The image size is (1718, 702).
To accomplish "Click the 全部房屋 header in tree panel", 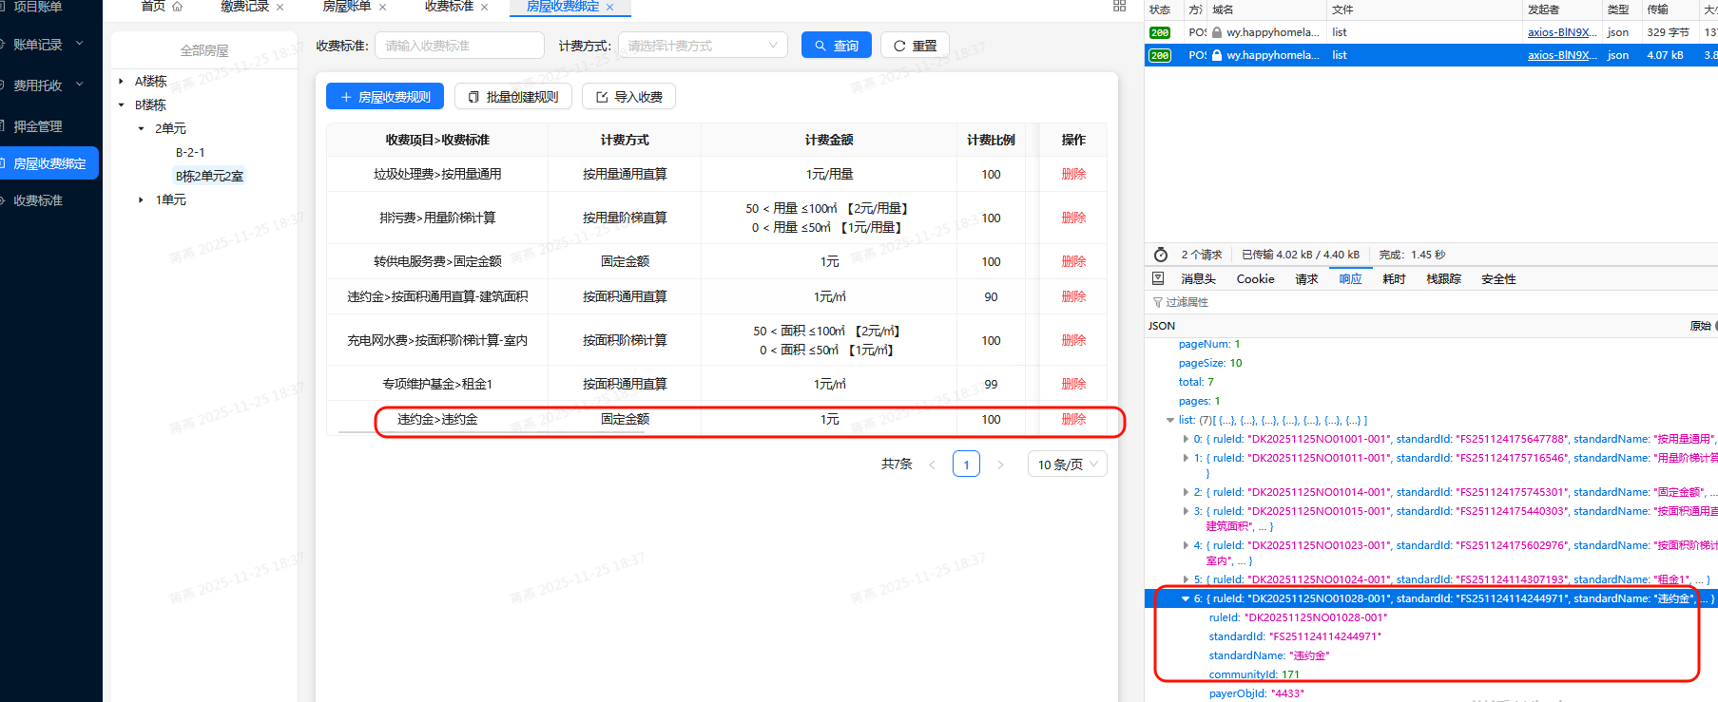I will tap(204, 50).
